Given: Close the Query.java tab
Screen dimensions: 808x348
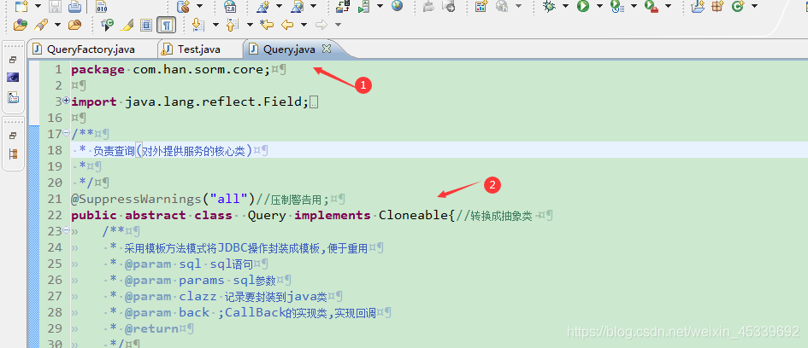Looking at the screenshot, I should point(326,49).
